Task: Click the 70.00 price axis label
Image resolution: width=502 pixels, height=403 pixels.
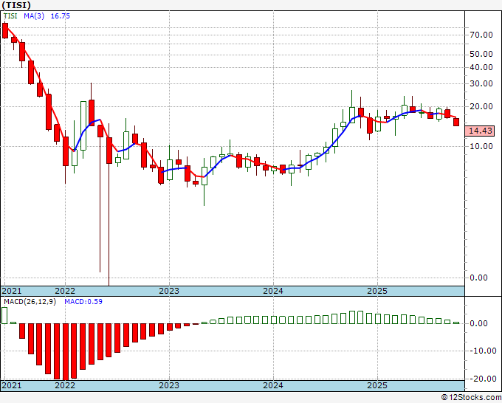Action: [x=481, y=35]
